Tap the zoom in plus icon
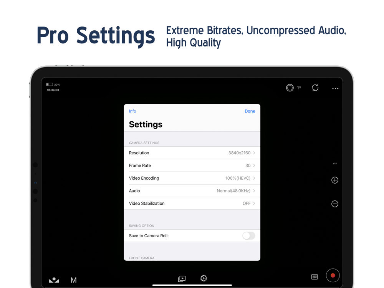 tap(335, 180)
